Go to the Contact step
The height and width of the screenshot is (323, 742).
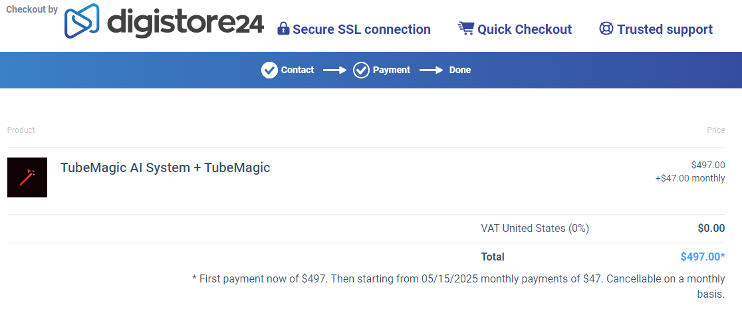click(x=297, y=70)
